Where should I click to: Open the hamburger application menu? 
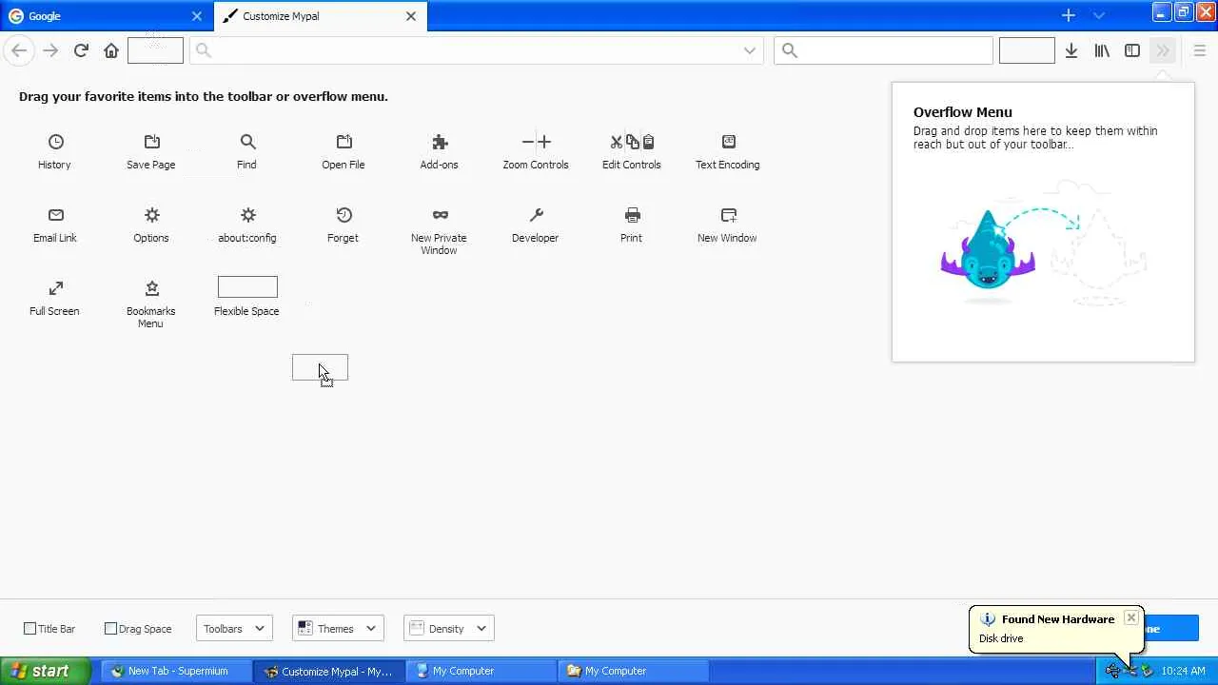(1199, 50)
